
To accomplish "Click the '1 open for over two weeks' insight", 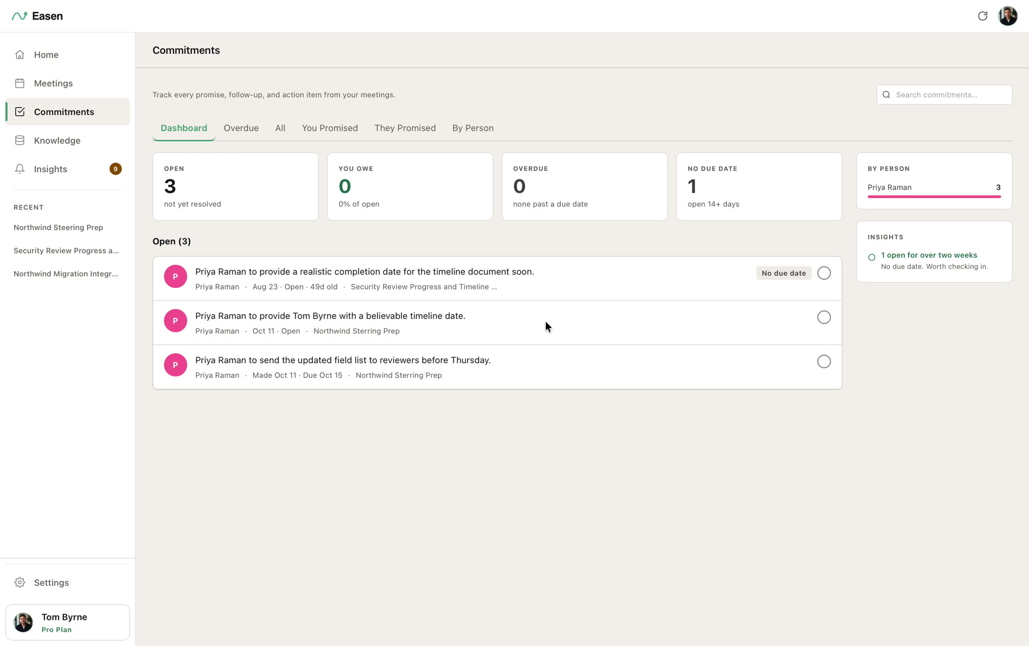I will 929,255.
